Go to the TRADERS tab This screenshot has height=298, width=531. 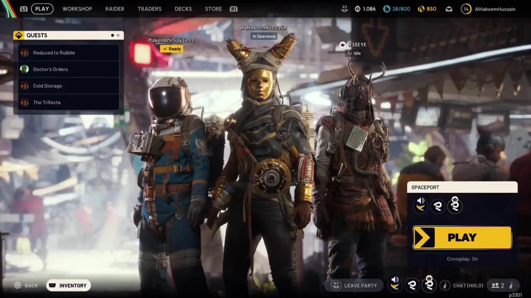(149, 9)
